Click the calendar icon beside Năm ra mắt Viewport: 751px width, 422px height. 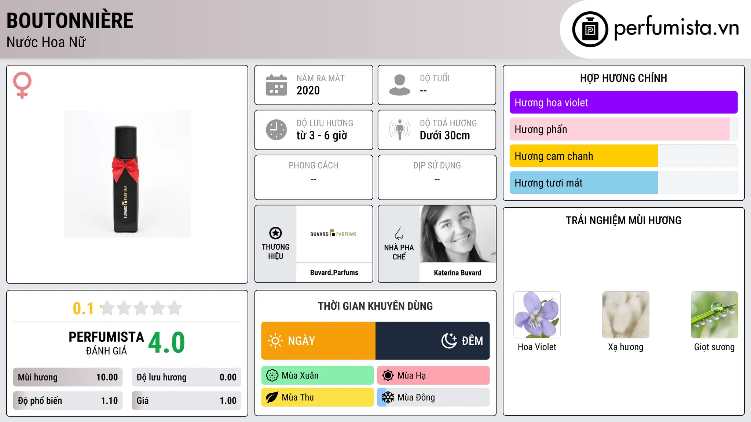276,85
